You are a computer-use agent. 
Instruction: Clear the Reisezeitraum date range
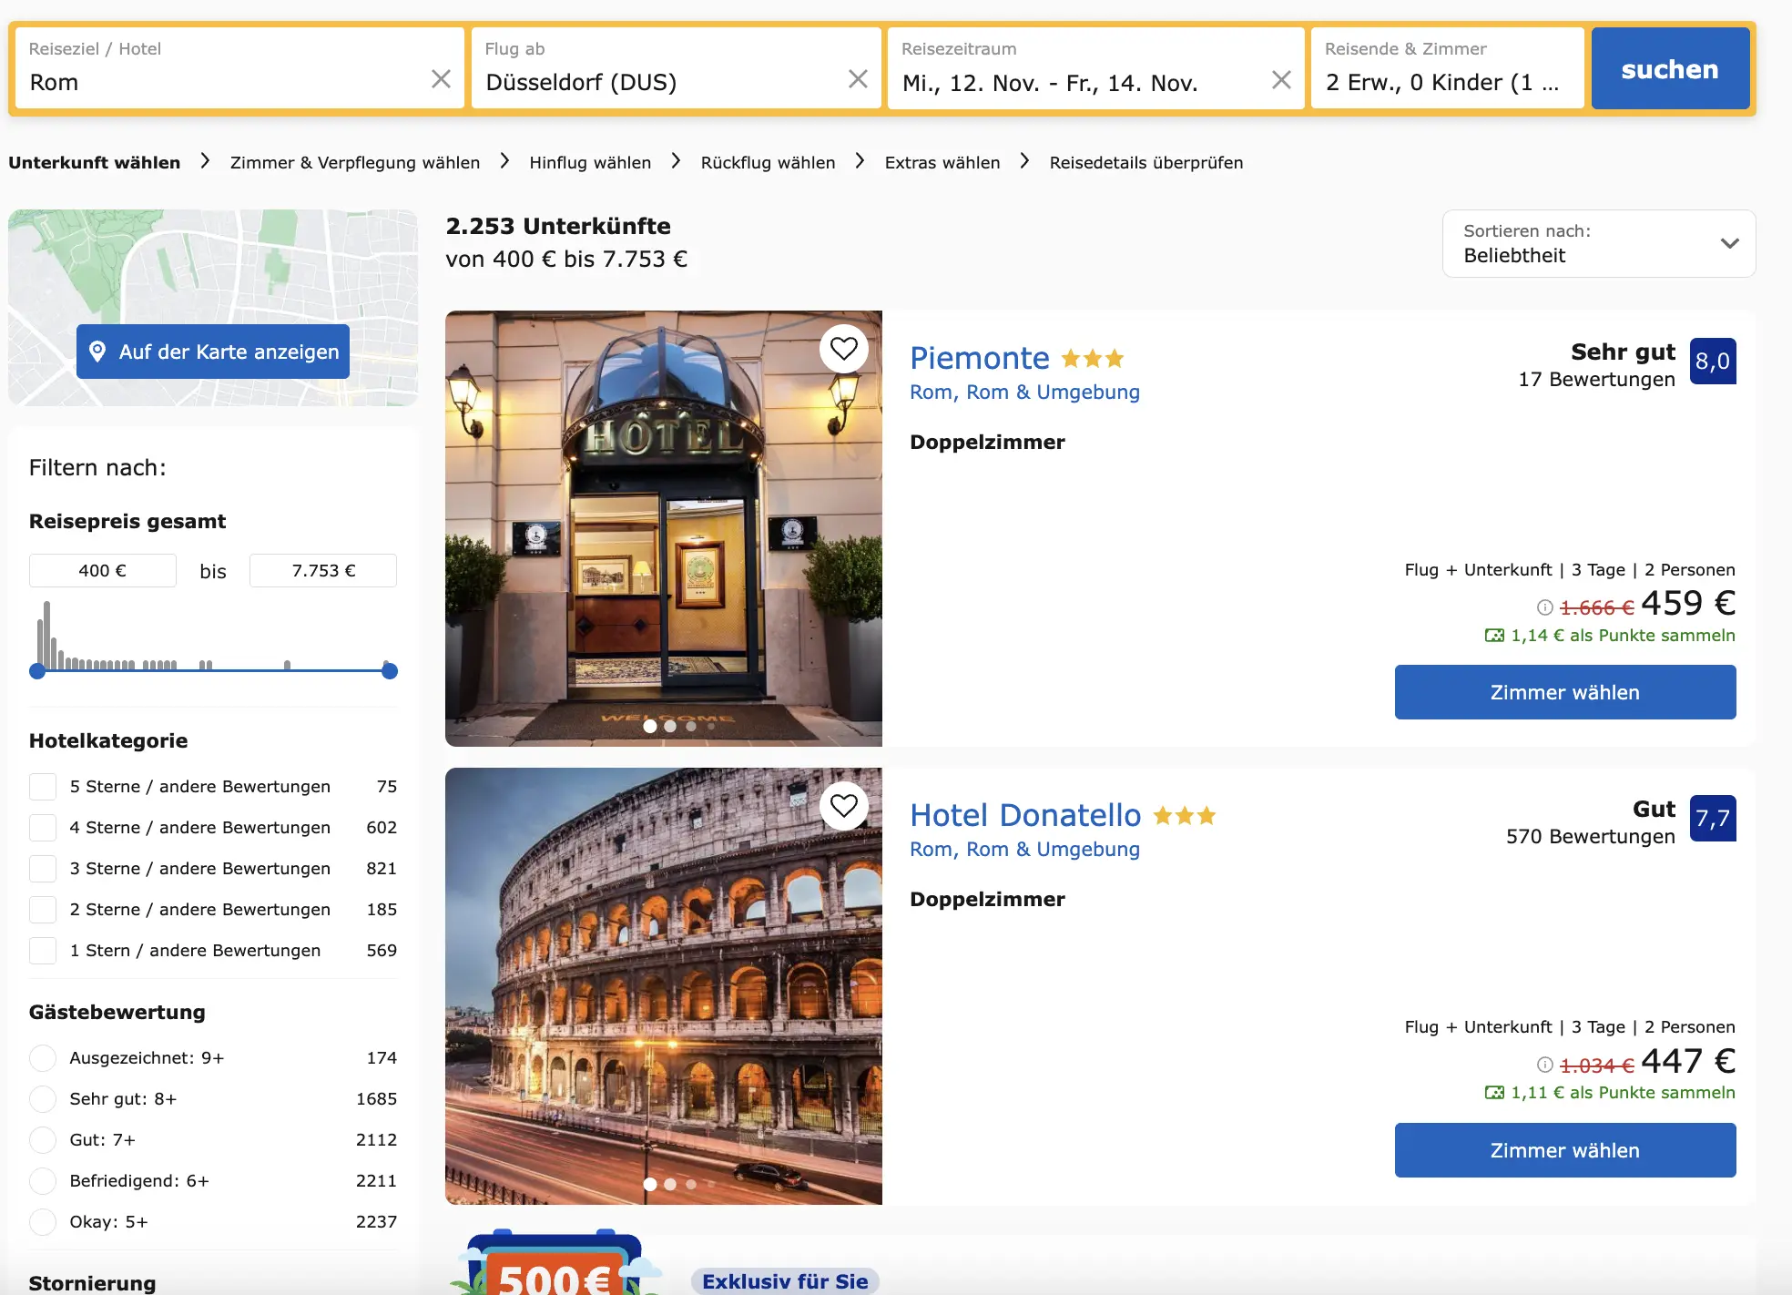click(1280, 80)
